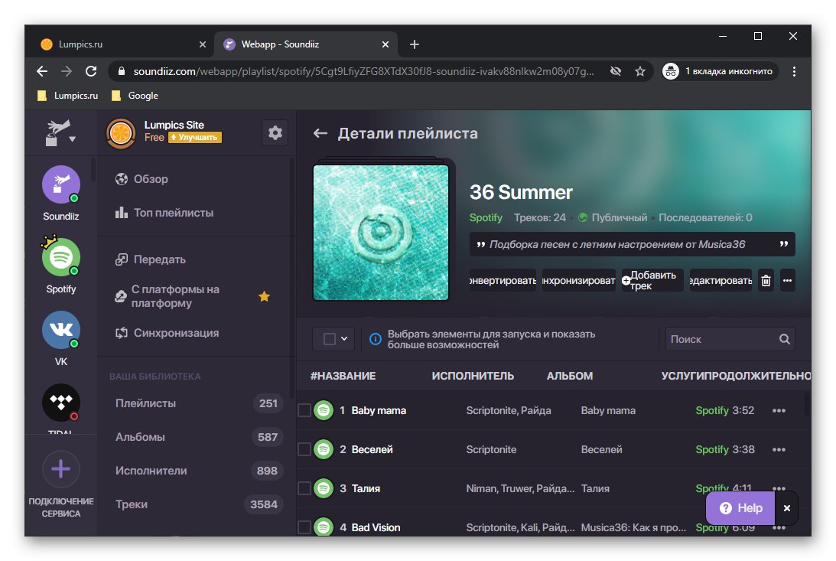Click the info icon near Выбрать элементы

[x=376, y=339]
